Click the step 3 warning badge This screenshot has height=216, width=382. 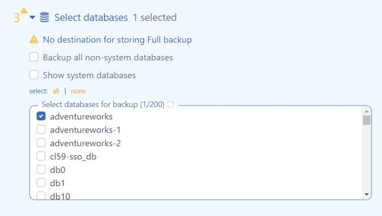click(x=24, y=10)
